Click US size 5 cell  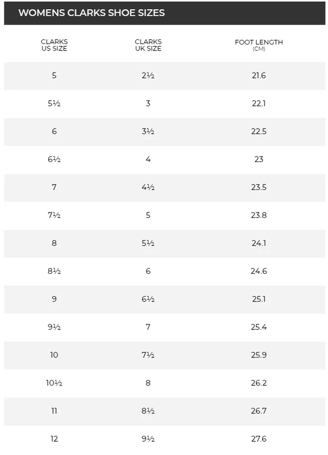[x=54, y=76]
